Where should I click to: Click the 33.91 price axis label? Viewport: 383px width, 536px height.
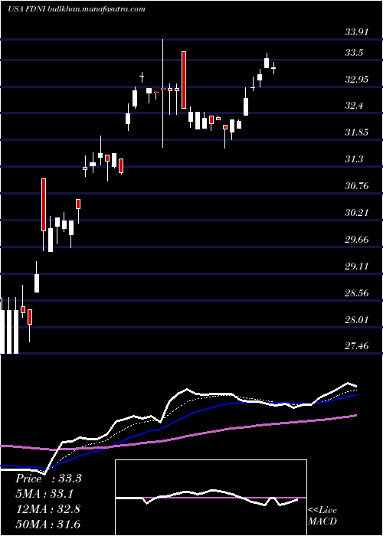(357, 32)
